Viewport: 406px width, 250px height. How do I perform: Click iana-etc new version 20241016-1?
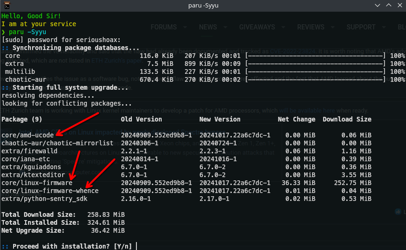[x=218, y=159]
